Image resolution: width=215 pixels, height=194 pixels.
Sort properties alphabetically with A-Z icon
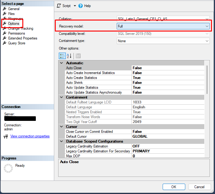[69, 56]
